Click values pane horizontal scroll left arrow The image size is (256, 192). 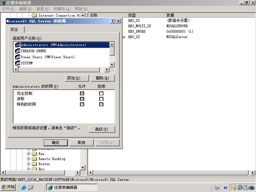coord(91,172)
